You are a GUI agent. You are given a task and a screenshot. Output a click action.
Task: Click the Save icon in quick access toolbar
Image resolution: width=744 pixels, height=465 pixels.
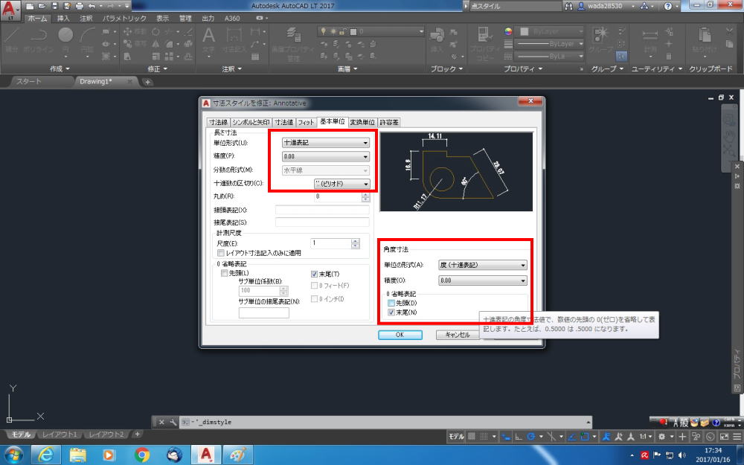pyautogui.click(x=54, y=6)
